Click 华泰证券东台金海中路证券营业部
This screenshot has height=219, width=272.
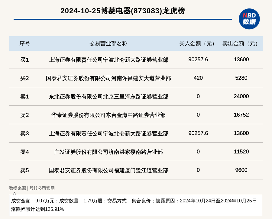point(108,115)
